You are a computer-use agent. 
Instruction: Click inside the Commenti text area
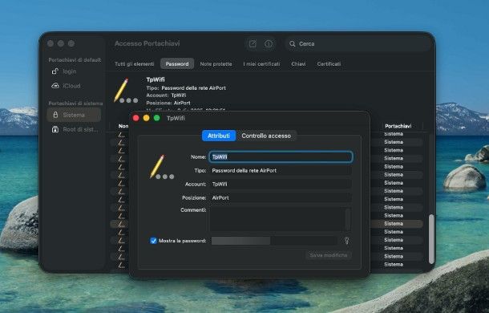pyautogui.click(x=277, y=219)
